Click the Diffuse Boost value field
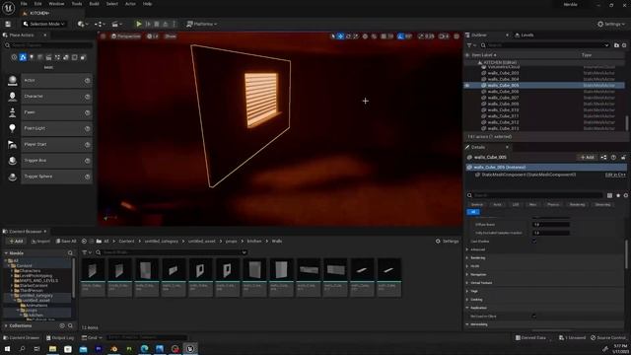The width and height of the screenshot is (631, 355). tap(551, 225)
